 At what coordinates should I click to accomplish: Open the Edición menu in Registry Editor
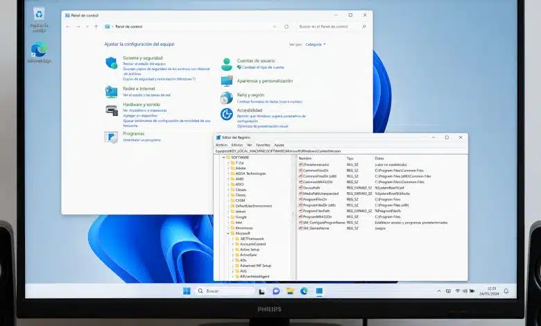[237, 145]
